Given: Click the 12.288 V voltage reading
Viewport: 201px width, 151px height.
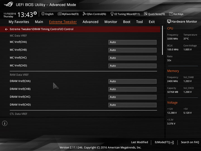Looking at the screenshot, I should tap(172, 113).
